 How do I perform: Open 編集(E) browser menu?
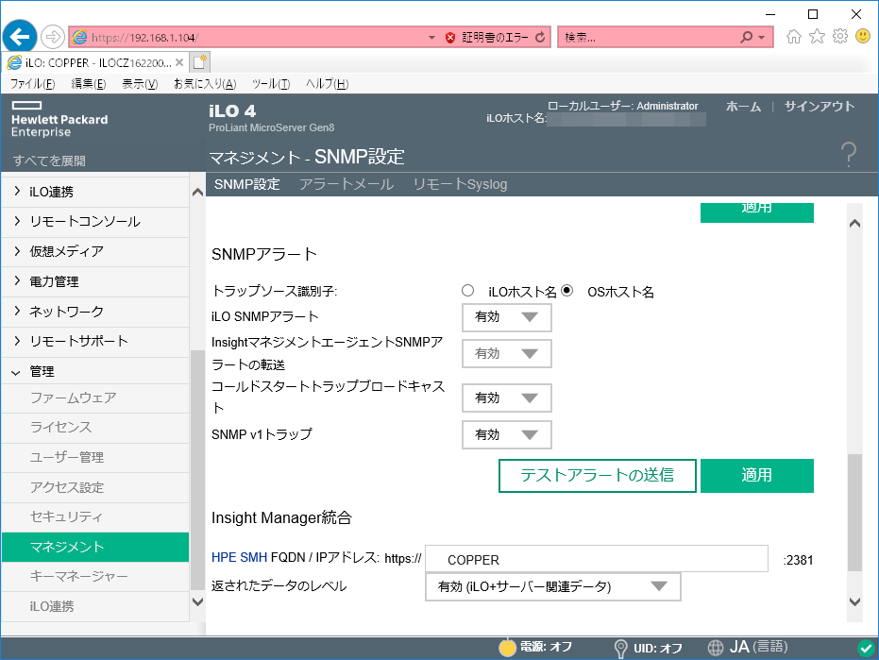coord(89,83)
